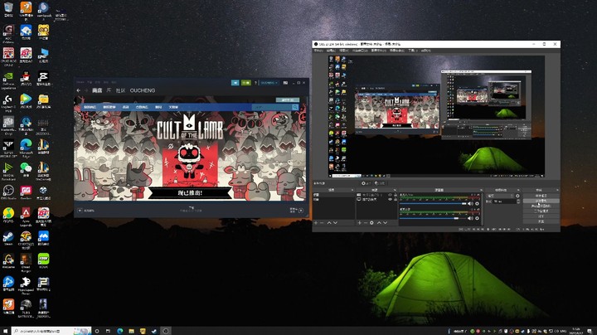Click Filters button above OBS docks
Screen dimensions: 597x335
pyautogui.click(x=380, y=183)
